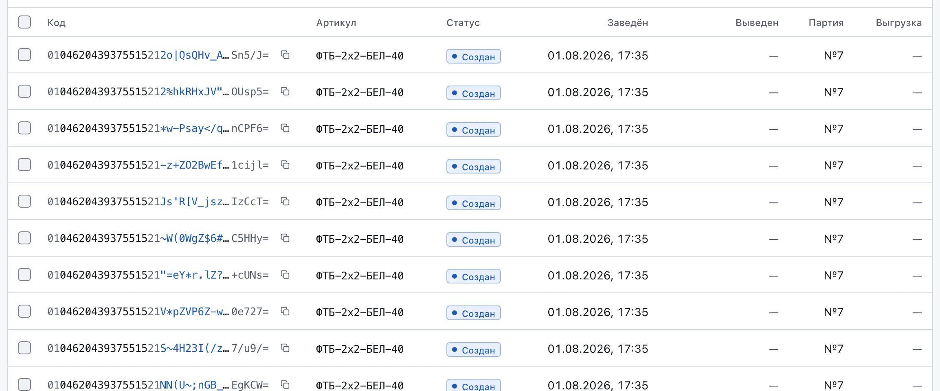Viewport: 940px width, 391px height.
Task: Tick the checkbox for code ending +cUNs=
Action: 24,275
